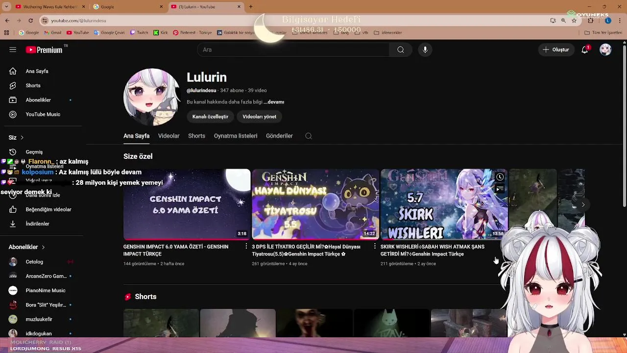Click the browser address bar URL
This screenshot has width=627, height=353.
click(78, 21)
